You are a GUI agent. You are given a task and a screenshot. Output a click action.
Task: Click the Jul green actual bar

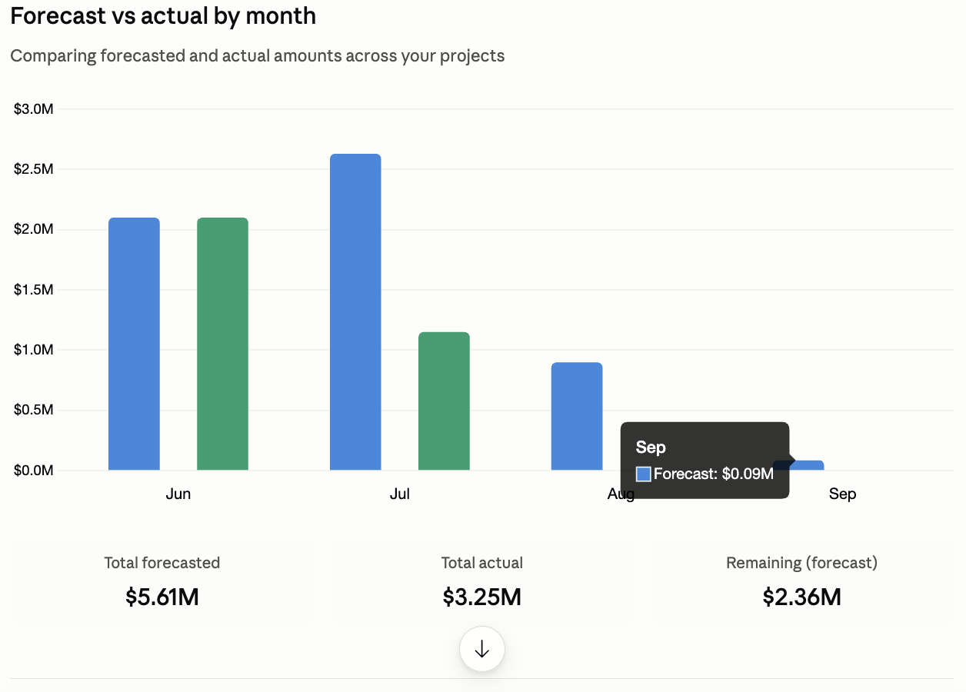(444, 401)
